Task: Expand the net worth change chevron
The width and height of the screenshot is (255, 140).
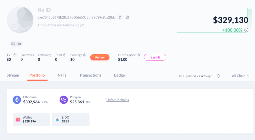Action: coord(246,30)
